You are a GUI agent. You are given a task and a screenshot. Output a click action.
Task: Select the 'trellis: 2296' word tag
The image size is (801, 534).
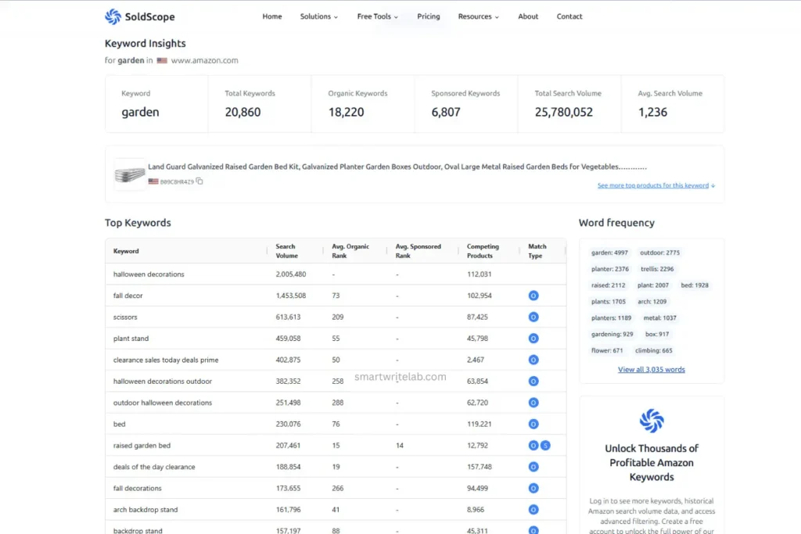(x=657, y=269)
